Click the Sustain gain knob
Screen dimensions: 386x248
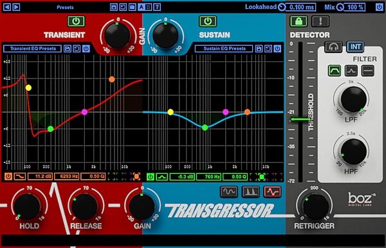165,35
